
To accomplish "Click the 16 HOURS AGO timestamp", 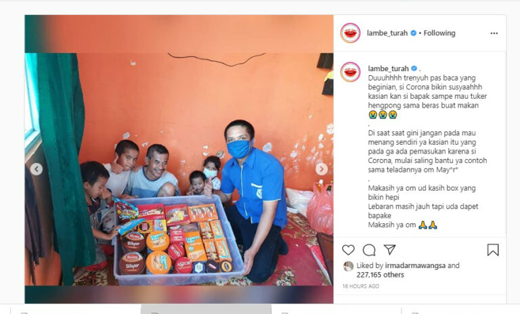I will (361, 286).
